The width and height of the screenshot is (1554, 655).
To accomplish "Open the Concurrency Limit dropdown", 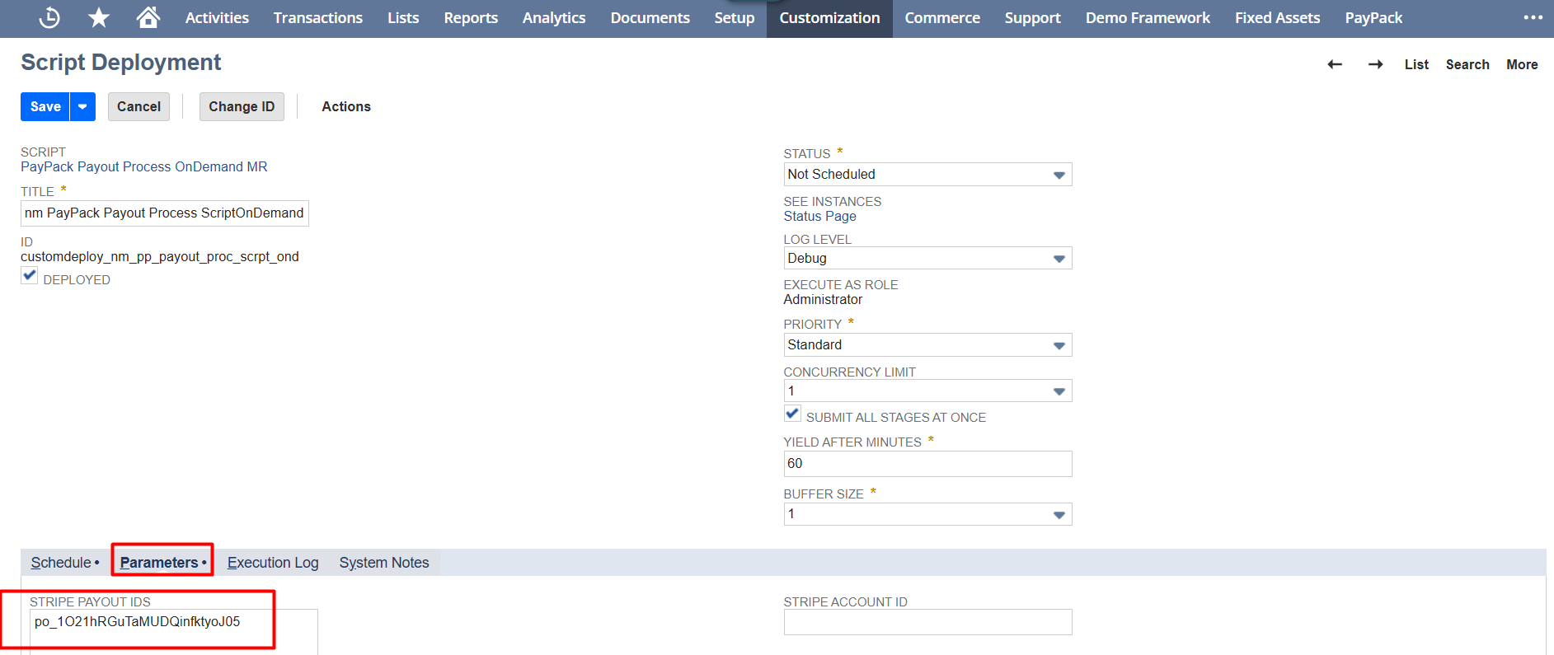I will (927, 391).
